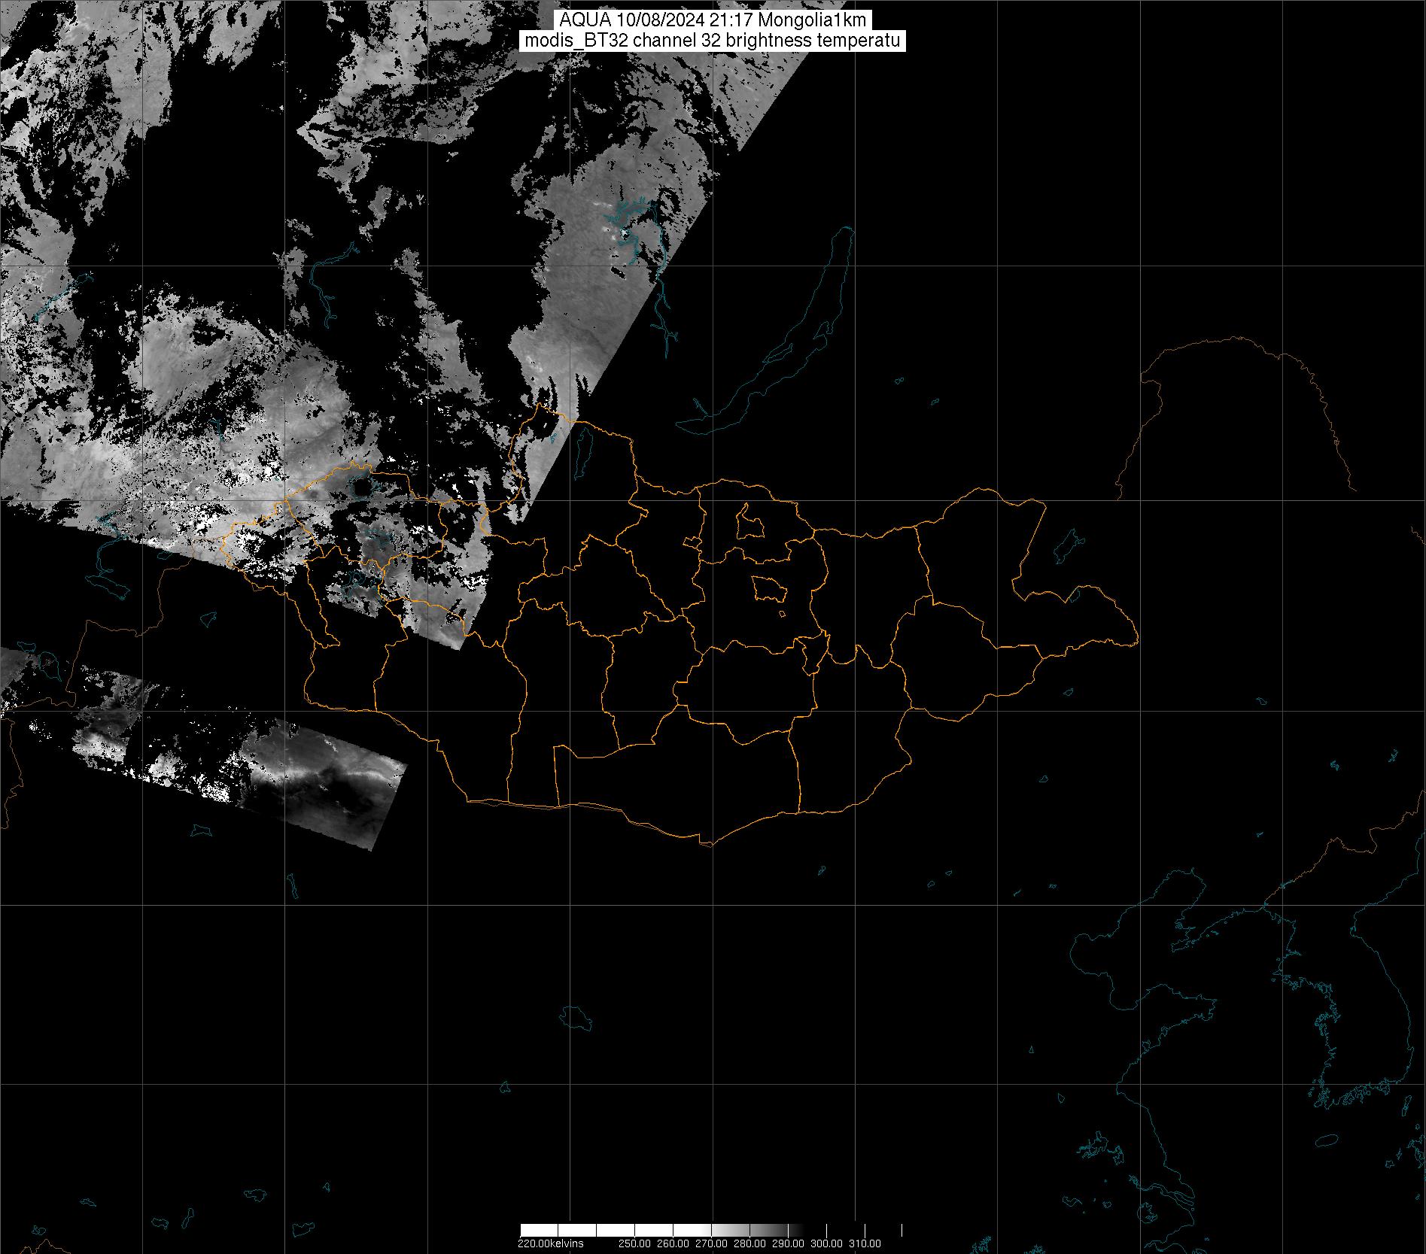Click the 220.00kelvins label on the colorbar
Viewport: 1426px width, 1254px height.
point(550,1243)
